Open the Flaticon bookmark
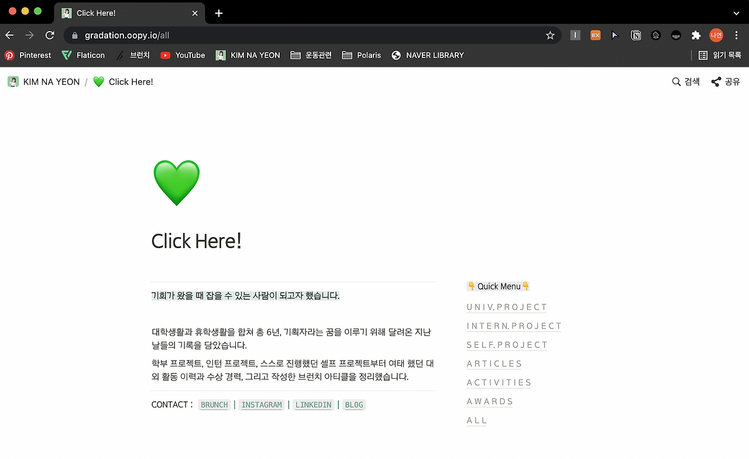 tap(83, 55)
